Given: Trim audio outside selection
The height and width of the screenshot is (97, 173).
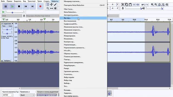Looking at the screenshot, I should coord(134,5).
